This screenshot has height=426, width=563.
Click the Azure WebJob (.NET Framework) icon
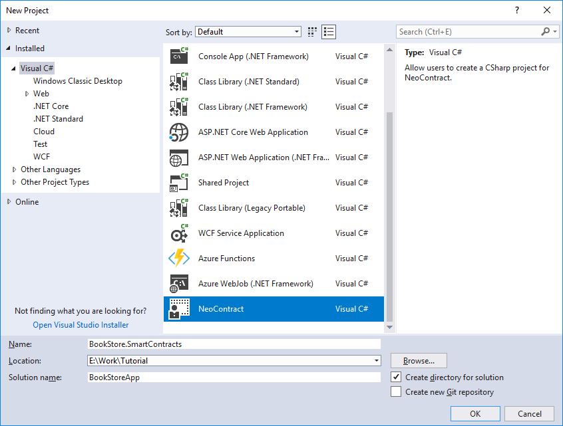(179, 284)
